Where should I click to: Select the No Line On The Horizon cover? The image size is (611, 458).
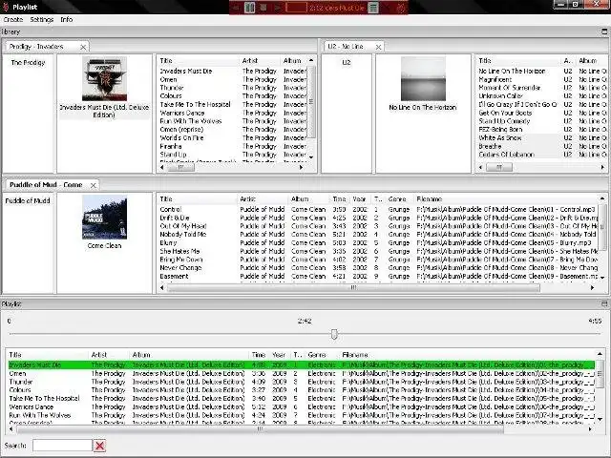(x=423, y=78)
